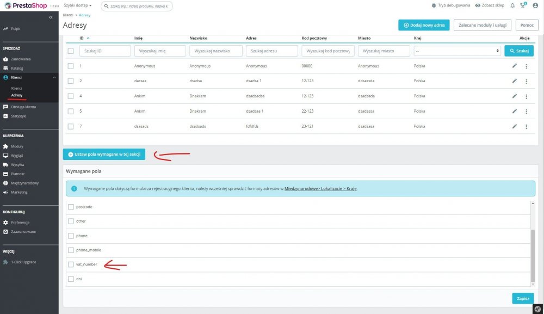544x314 pixels.
Task: Click the Międzynarodowy globe icon
Action: pyautogui.click(x=5, y=183)
